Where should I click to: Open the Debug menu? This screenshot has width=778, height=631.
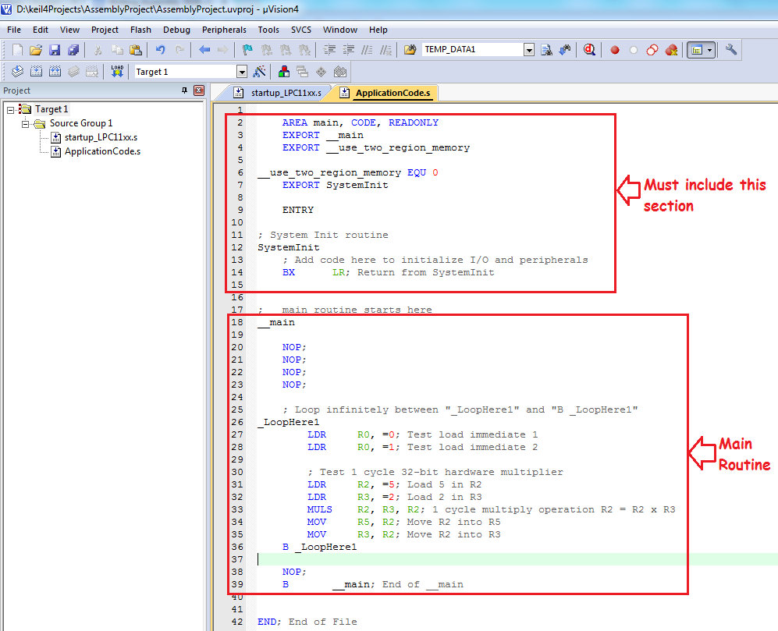(176, 30)
